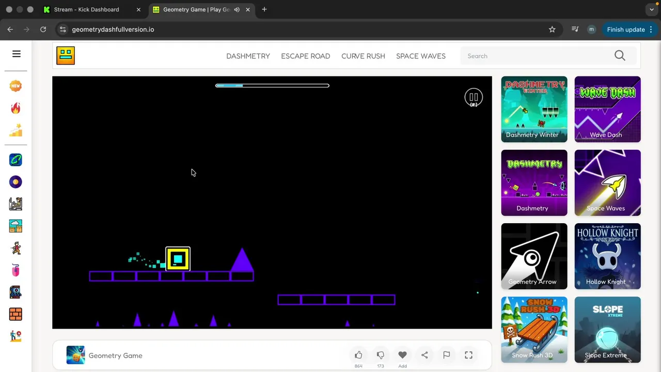Close the Stream - Kick Dashboard tab
Image resolution: width=661 pixels, height=372 pixels.
[138, 9]
